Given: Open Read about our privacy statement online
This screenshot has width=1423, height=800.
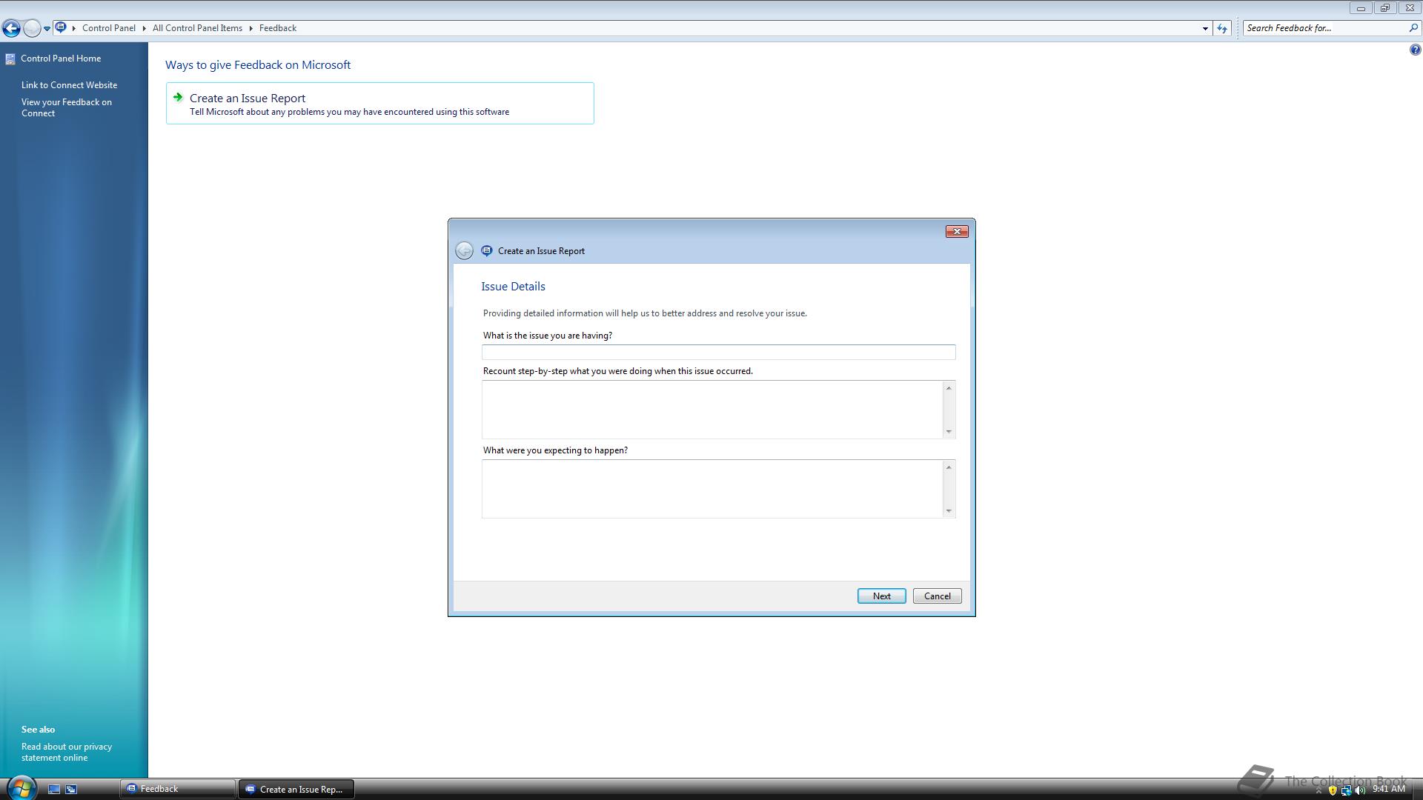Looking at the screenshot, I should (66, 752).
